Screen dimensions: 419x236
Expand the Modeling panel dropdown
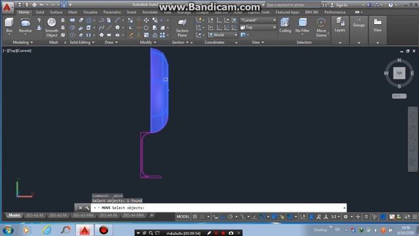23,42
